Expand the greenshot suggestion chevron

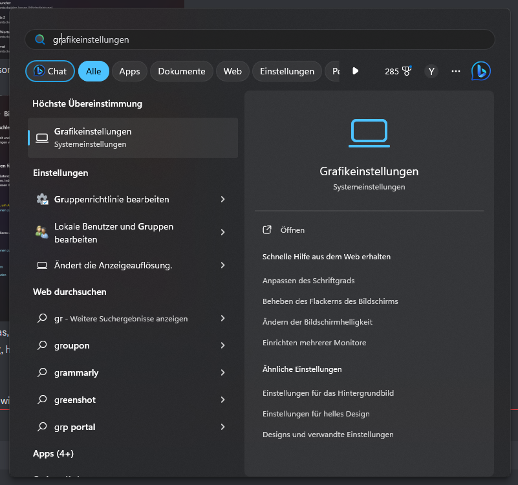coord(222,400)
